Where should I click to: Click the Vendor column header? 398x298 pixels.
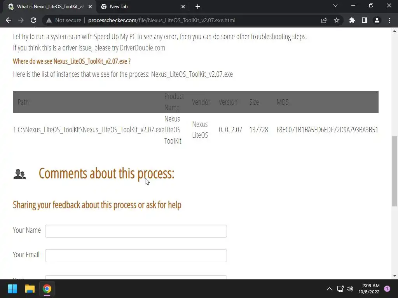tap(201, 102)
